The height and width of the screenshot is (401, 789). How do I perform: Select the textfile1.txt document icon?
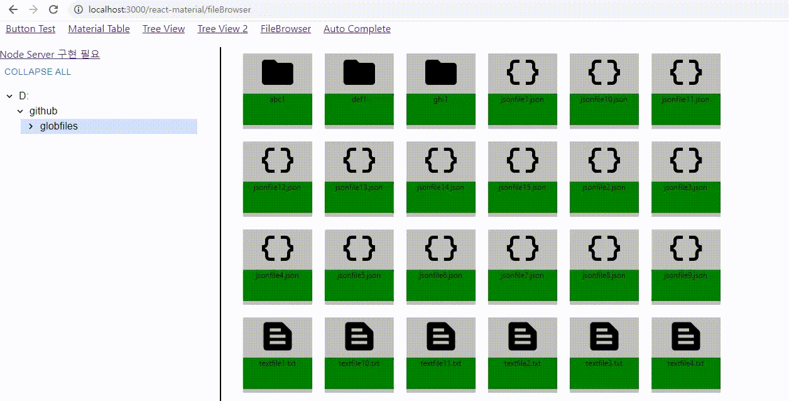click(x=278, y=336)
